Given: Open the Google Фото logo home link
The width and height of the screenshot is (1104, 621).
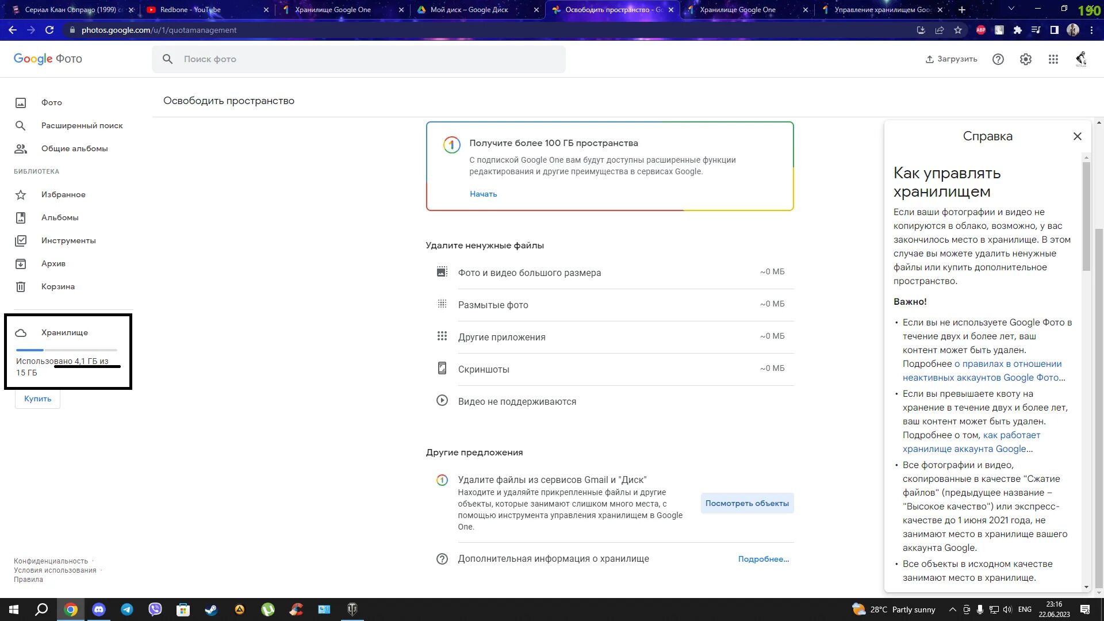Looking at the screenshot, I should point(48,59).
